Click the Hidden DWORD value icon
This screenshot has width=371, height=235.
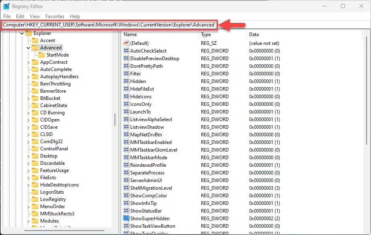pyautogui.click(x=126, y=81)
